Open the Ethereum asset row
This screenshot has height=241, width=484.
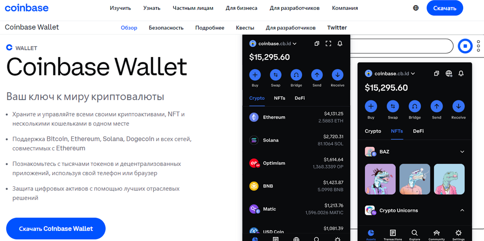tap(296, 117)
